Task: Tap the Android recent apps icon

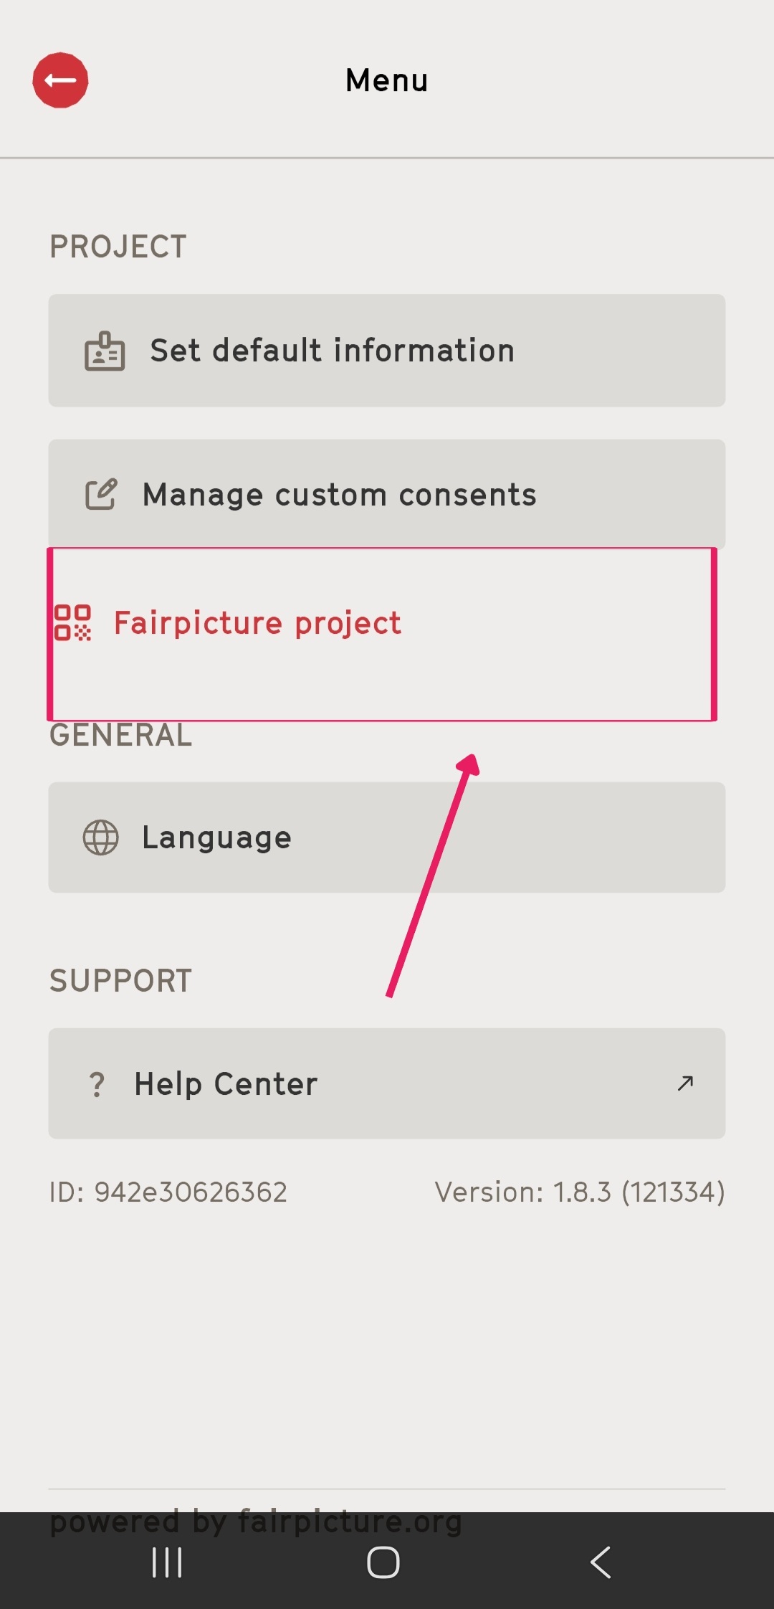Action: click(167, 1562)
